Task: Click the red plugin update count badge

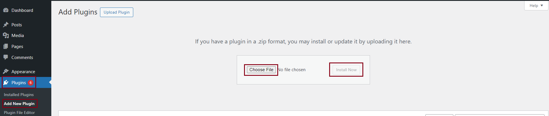Action: pos(31,83)
